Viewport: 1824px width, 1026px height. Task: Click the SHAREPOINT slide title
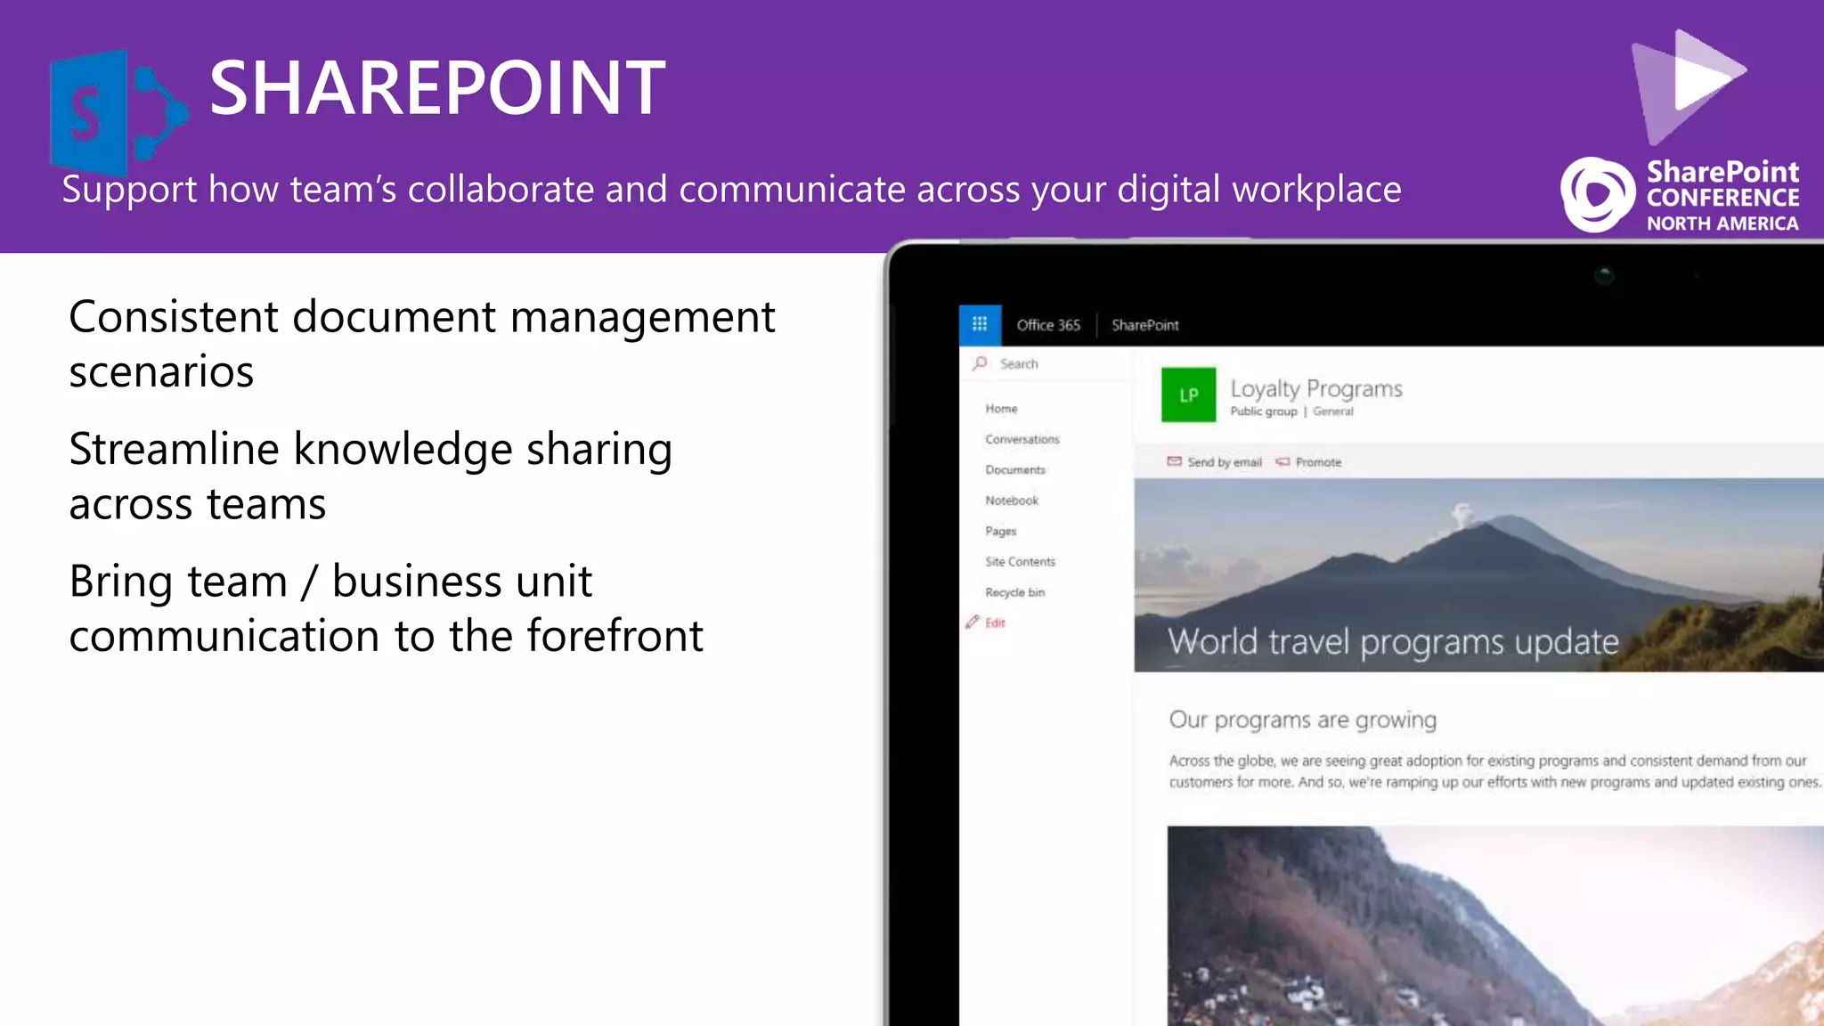(x=437, y=87)
